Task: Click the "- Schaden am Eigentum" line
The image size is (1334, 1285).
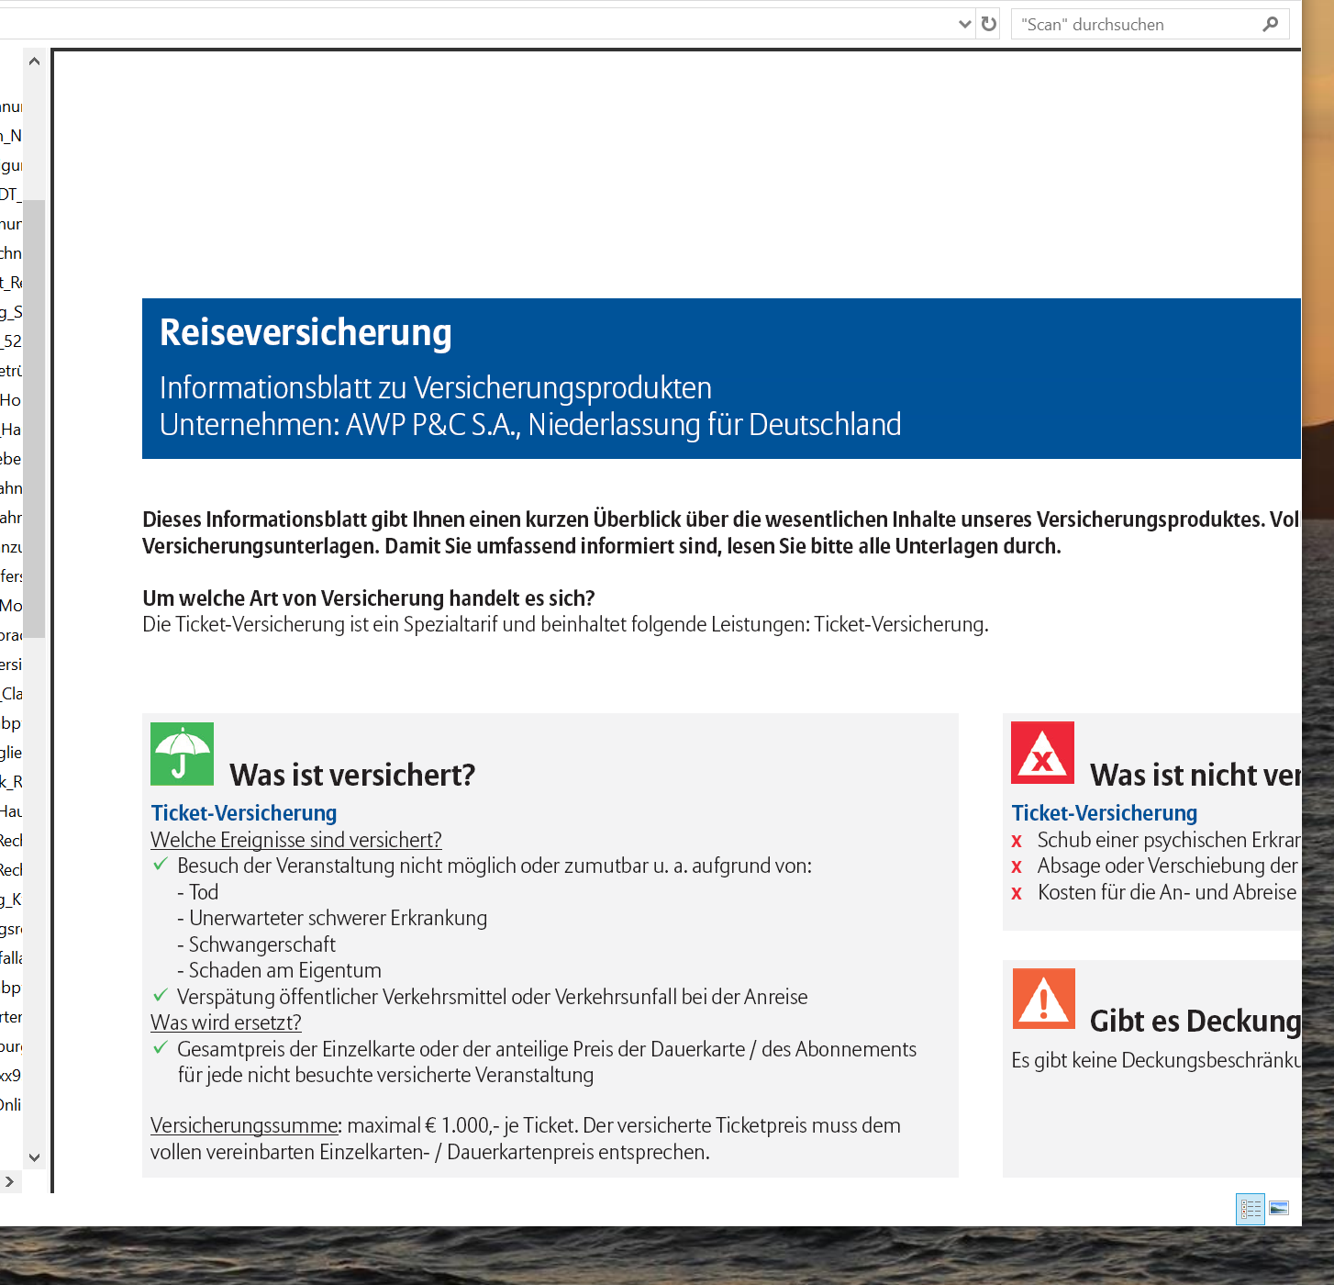Action: [x=279, y=970]
